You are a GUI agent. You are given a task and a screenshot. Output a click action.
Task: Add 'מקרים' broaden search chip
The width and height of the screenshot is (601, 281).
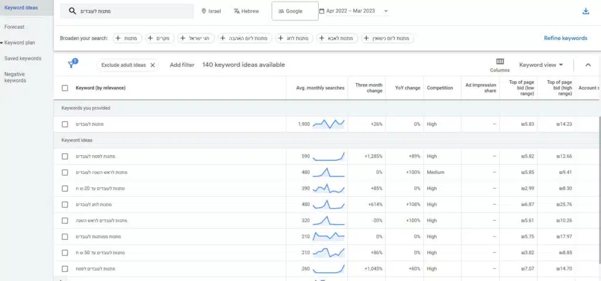(x=160, y=38)
